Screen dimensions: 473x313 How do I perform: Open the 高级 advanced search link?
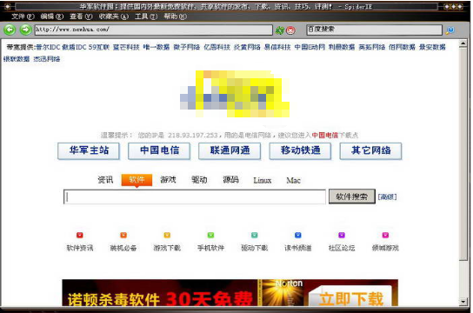[387, 196]
